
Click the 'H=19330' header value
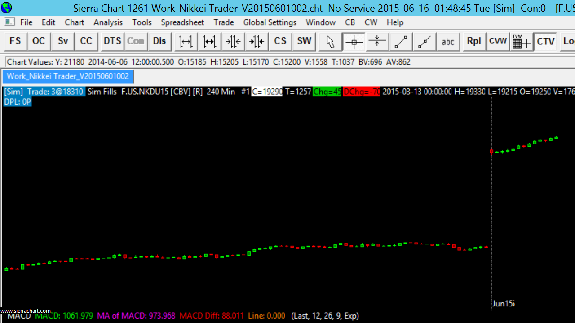(470, 92)
